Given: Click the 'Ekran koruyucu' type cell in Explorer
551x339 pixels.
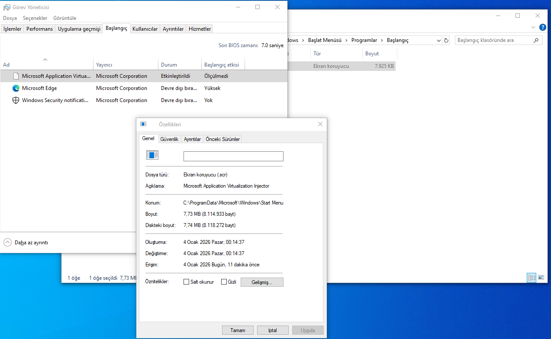Looking at the screenshot, I should click(x=331, y=66).
